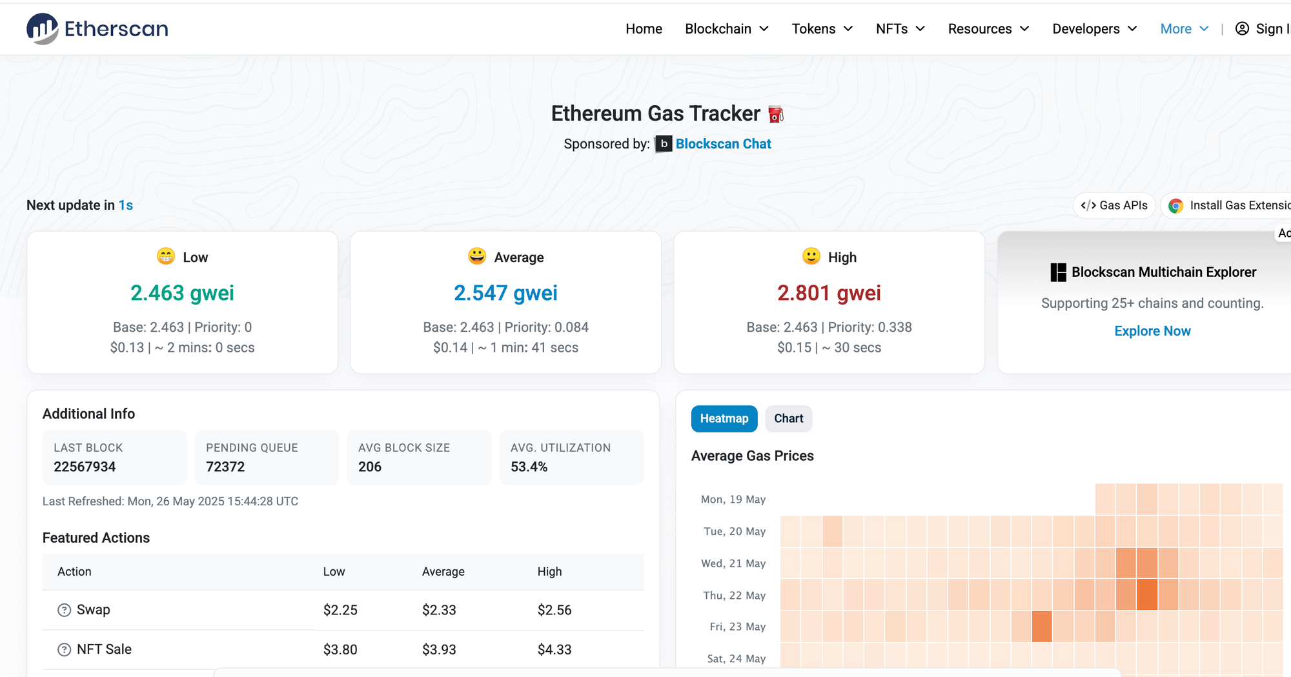This screenshot has height=677, width=1291.
Task: Click Sign In in the header
Action: pyautogui.click(x=1263, y=28)
